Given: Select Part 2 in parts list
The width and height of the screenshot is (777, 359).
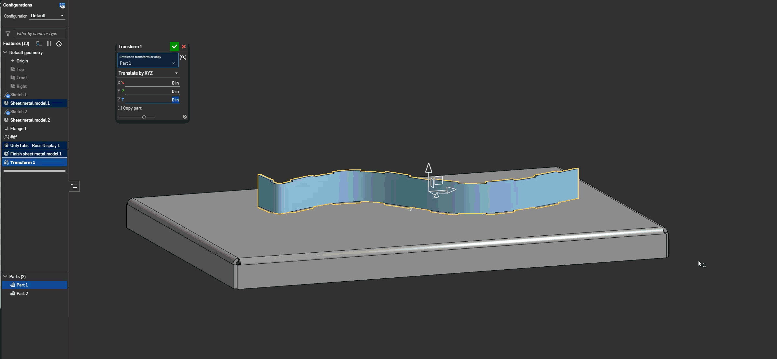Looking at the screenshot, I should tap(22, 293).
